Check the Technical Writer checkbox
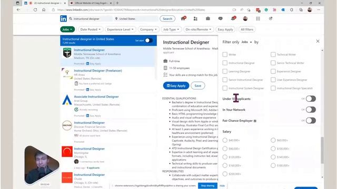 point(273,55)
